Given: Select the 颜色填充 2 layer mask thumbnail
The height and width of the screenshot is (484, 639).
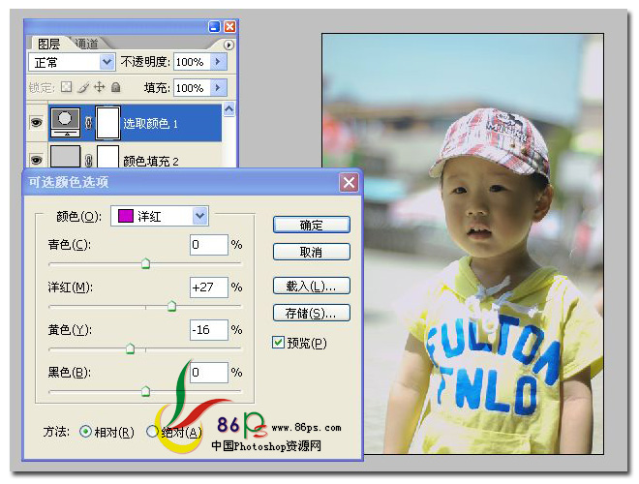Looking at the screenshot, I should (107, 157).
